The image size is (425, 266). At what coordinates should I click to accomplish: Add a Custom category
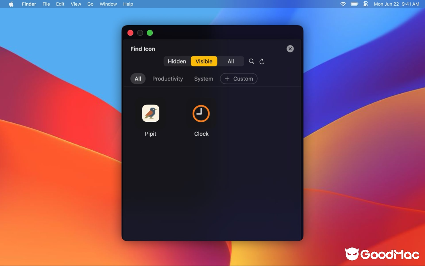tap(239, 79)
